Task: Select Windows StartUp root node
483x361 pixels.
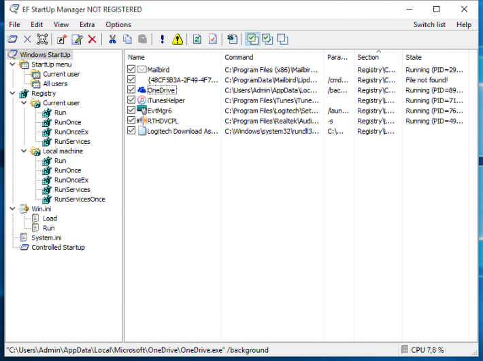Action: (x=45, y=55)
